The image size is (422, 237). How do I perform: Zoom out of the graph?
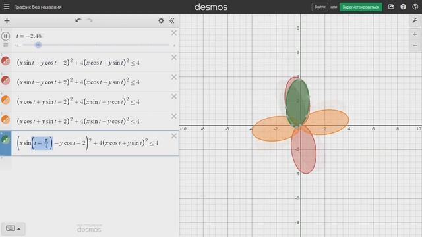[415, 45]
